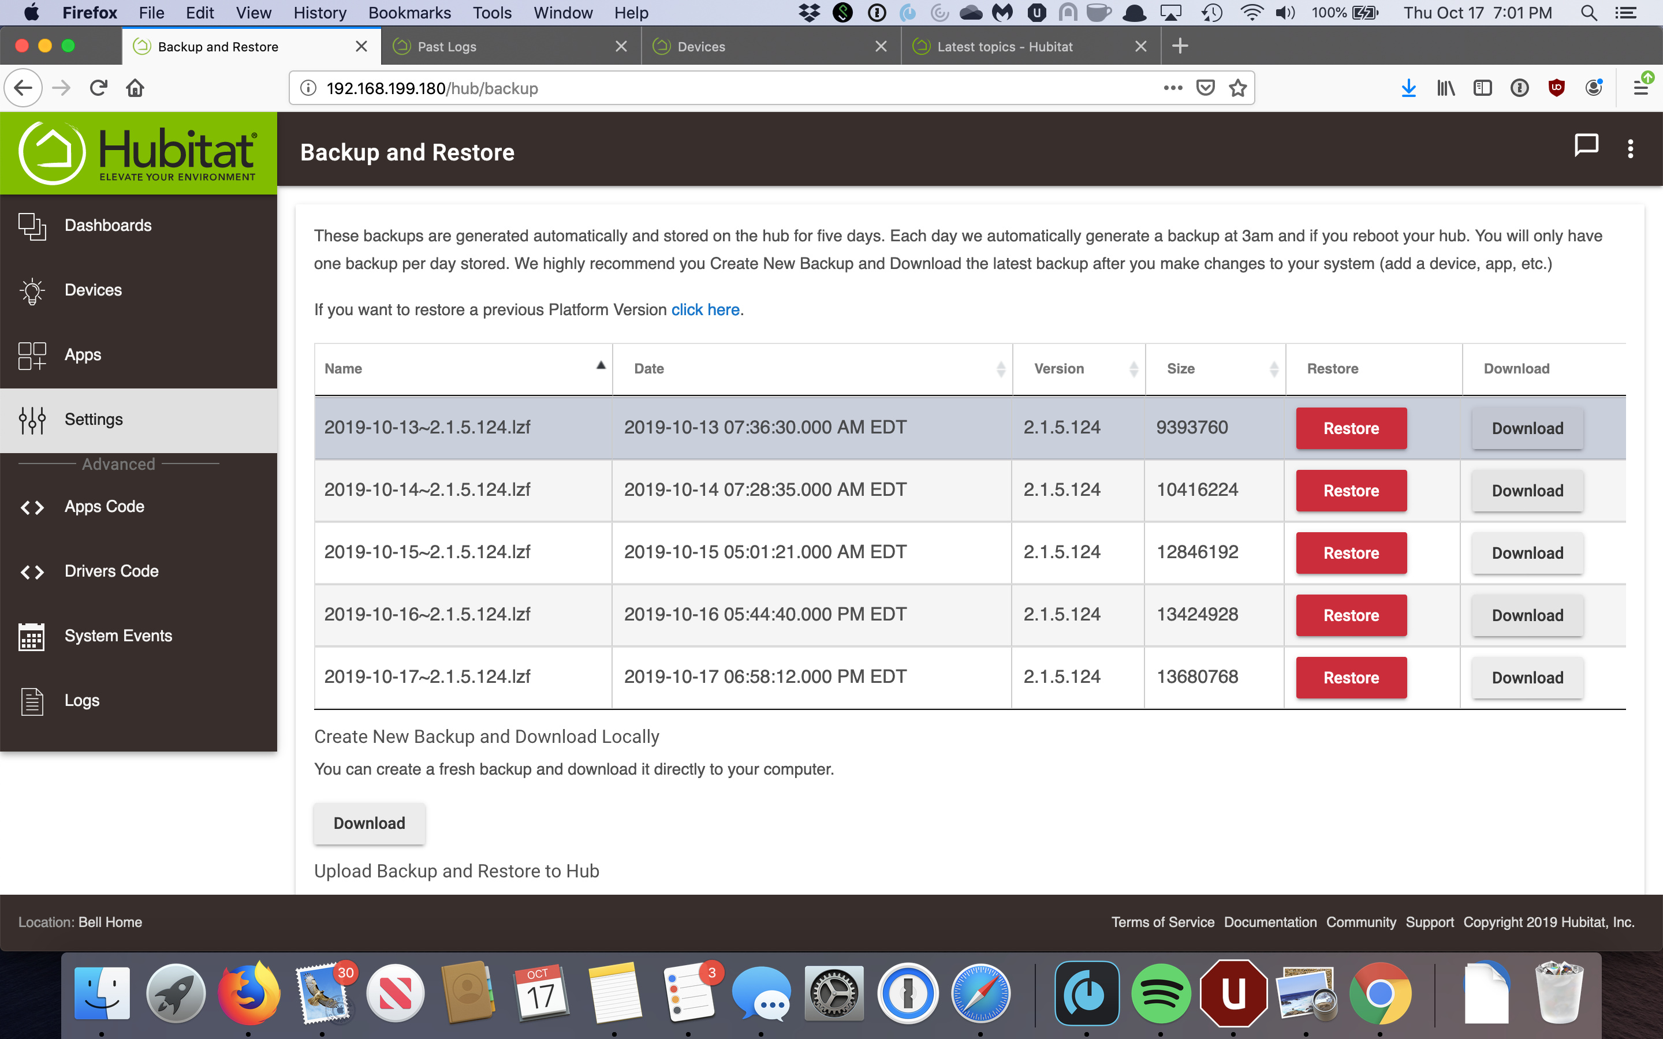Switch to Latest topics - Hubitat tab
Screen dimensions: 1663x1039
tap(1031, 46)
